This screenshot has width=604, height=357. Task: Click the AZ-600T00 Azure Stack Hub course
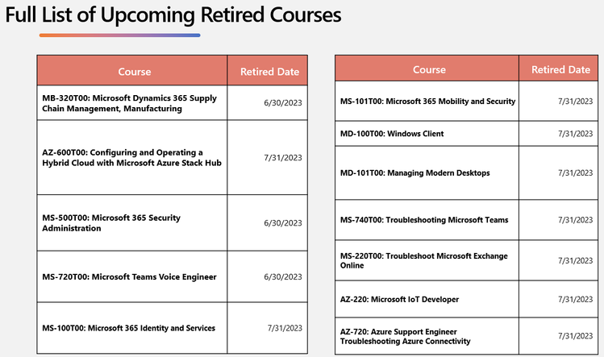pyautogui.click(x=131, y=157)
